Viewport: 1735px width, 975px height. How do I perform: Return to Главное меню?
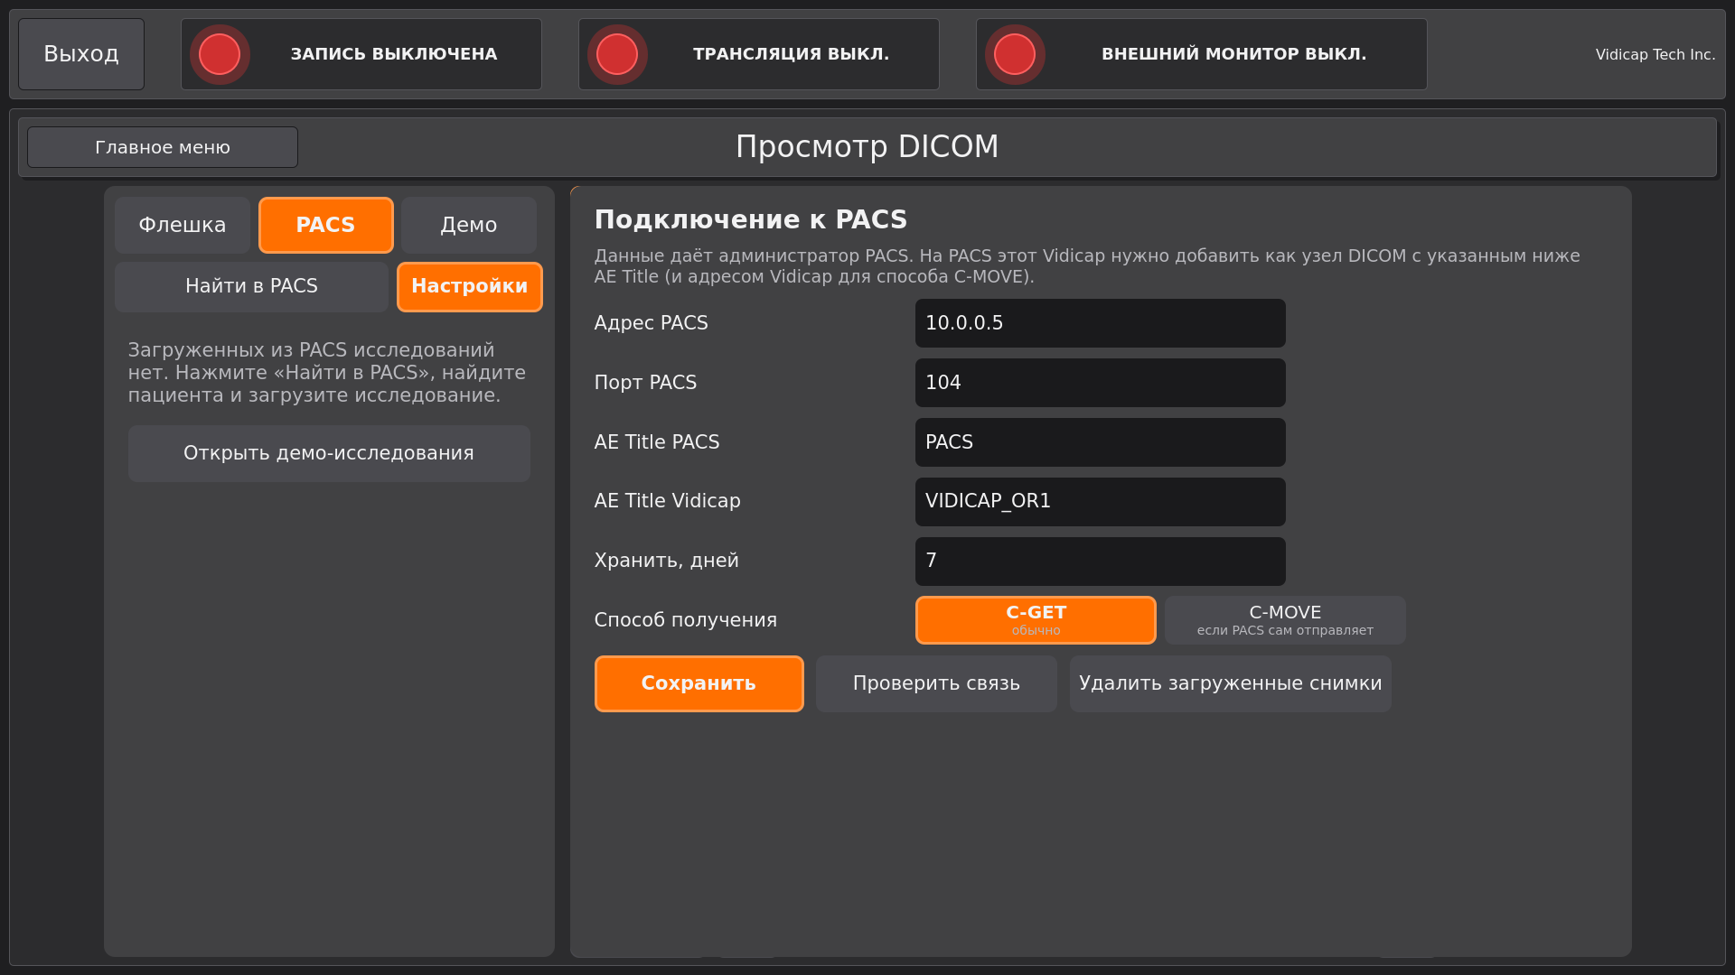pos(163,147)
